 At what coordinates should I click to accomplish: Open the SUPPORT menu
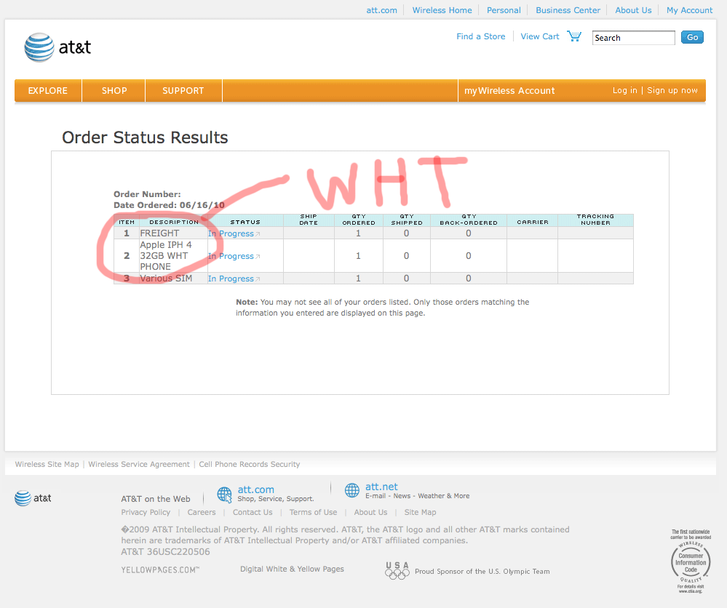pyautogui.click(x=183, y=90)
